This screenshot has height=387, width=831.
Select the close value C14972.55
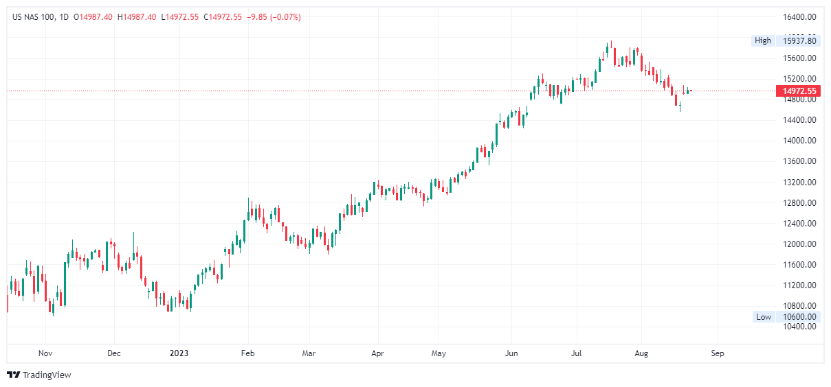(x=223, y=17)
